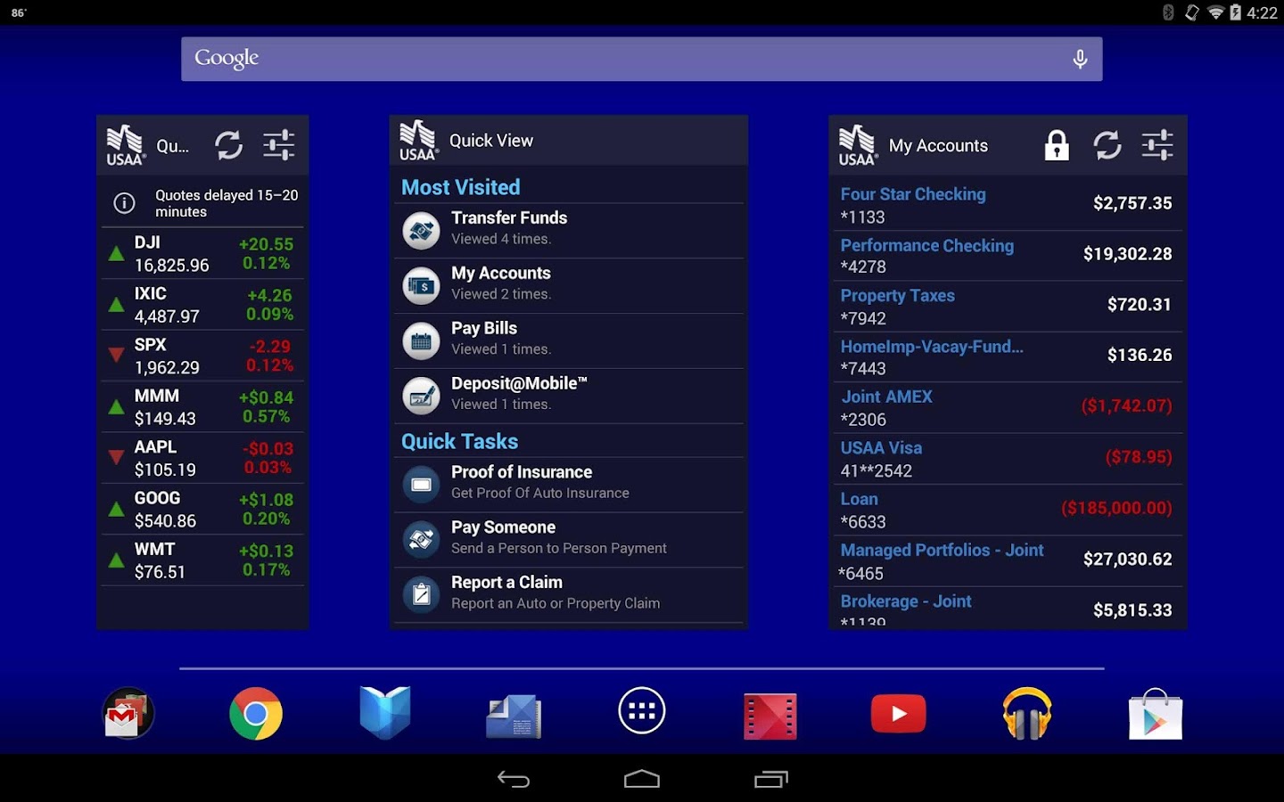Open the Property Taxes account

click(x=1008, y=306)
